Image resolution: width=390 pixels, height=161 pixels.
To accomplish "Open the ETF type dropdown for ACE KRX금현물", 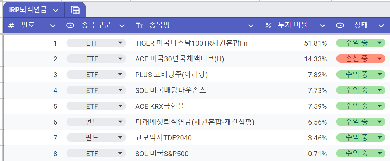I will click(x=96, y=106).
